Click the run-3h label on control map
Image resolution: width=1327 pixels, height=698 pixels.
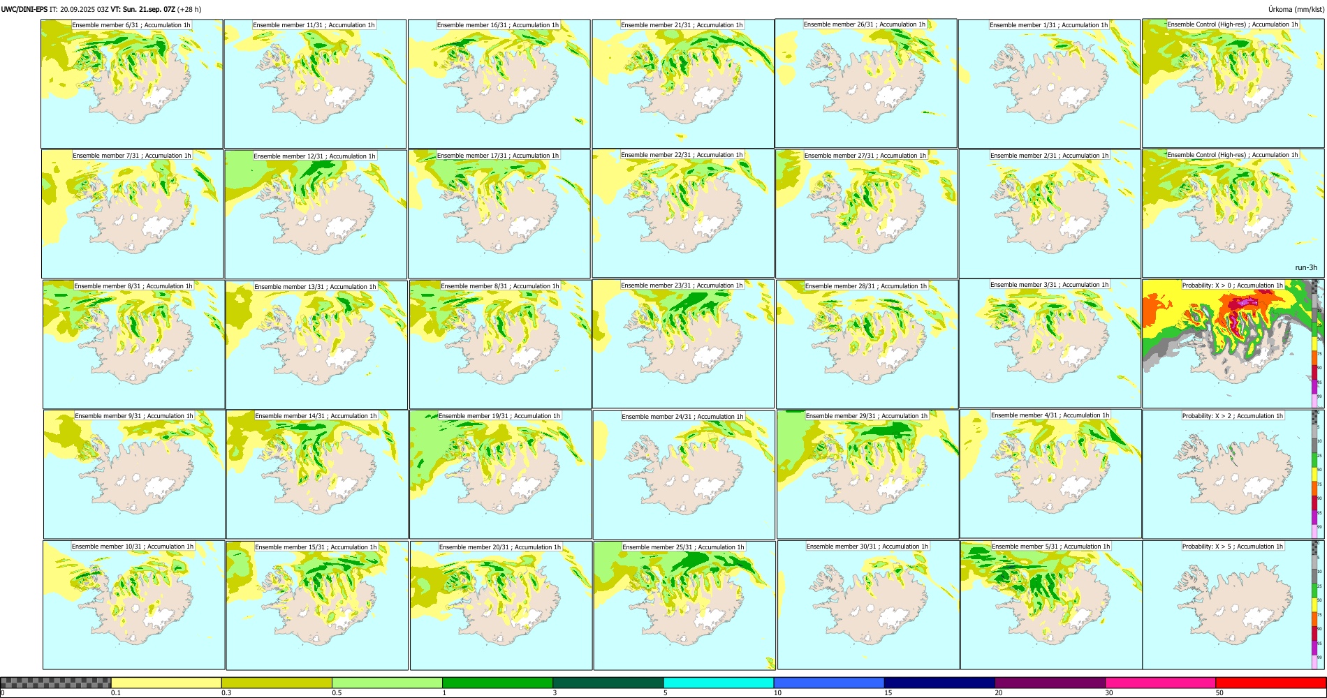tap(1305, 267)
